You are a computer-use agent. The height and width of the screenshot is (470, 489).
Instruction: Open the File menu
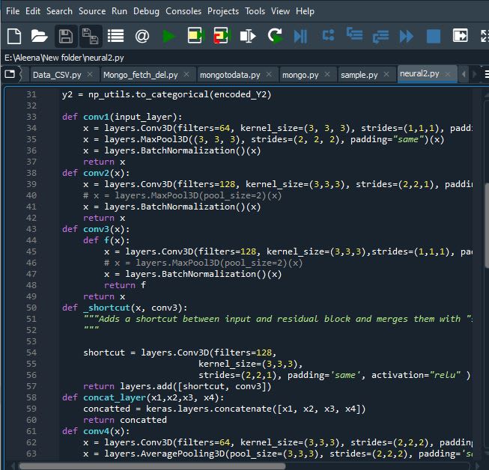click(x=13, y=11)
